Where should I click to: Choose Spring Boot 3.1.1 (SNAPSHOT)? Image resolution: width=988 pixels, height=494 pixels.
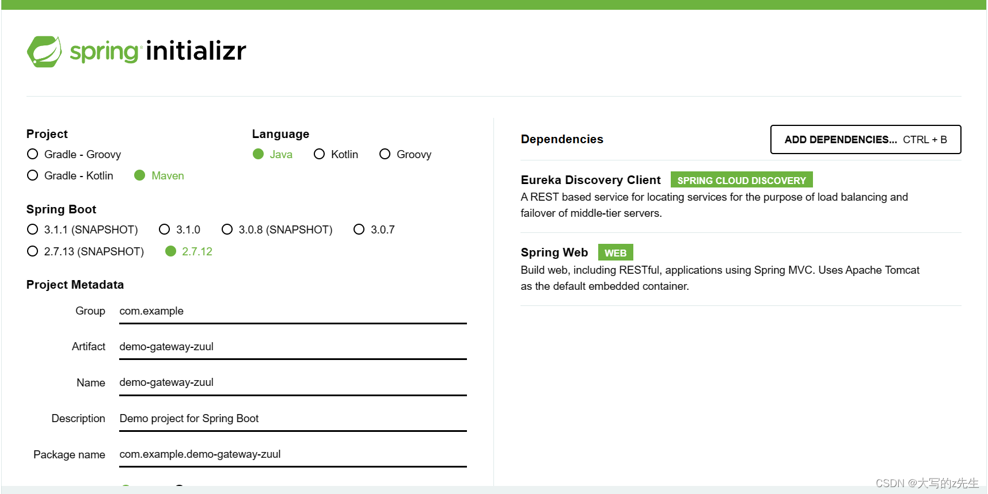point(82,229)
